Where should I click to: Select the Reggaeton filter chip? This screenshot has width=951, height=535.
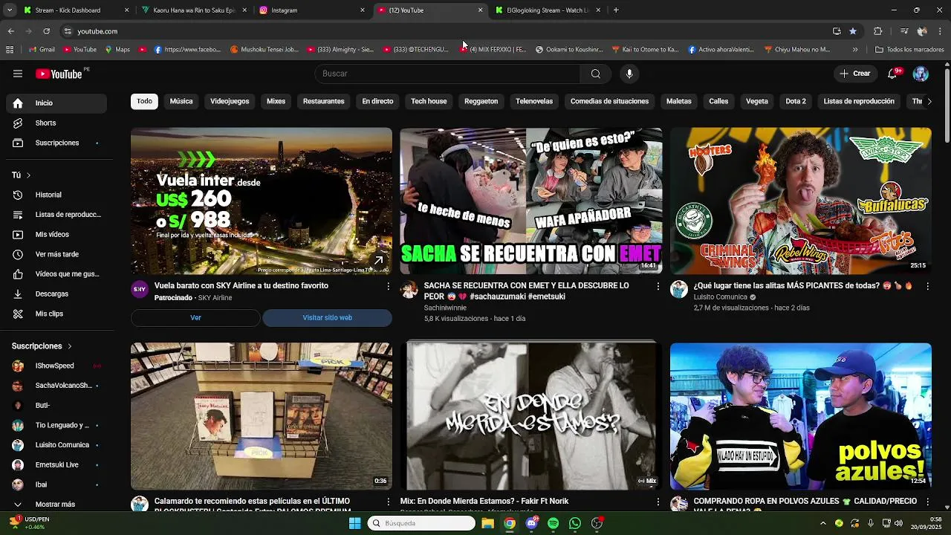point(481,101)
